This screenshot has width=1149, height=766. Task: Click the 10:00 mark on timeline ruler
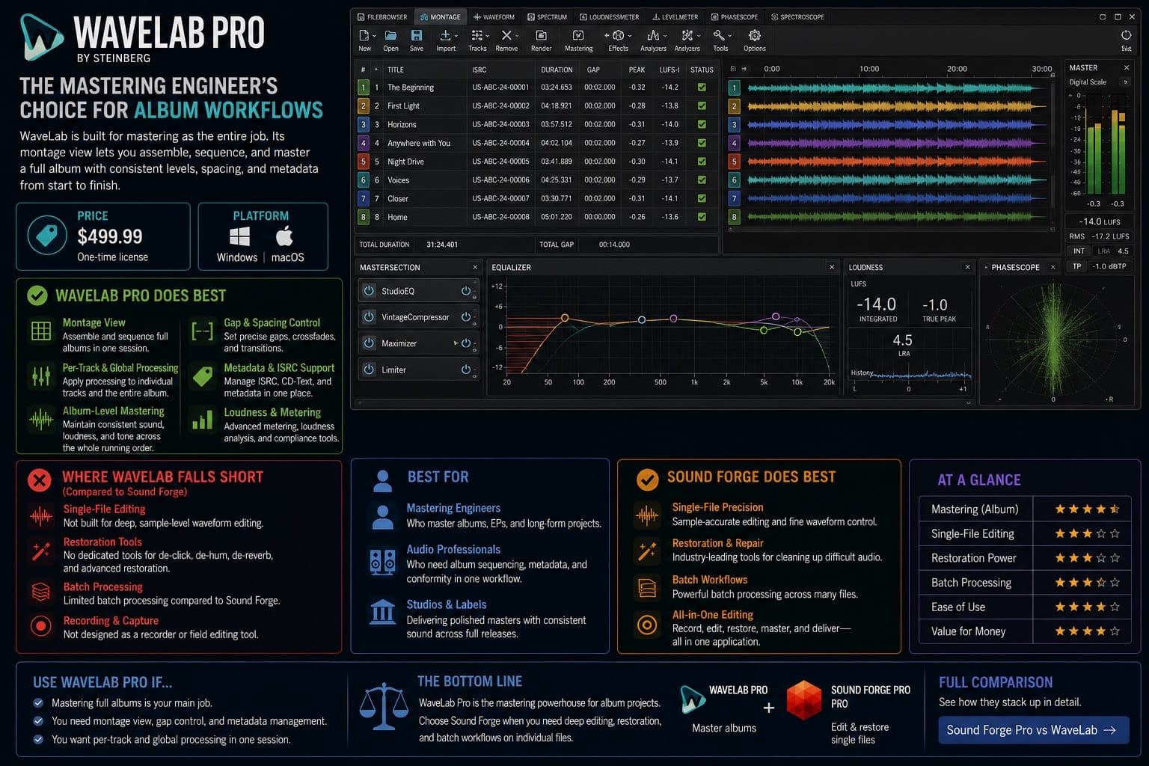[869, 69]
